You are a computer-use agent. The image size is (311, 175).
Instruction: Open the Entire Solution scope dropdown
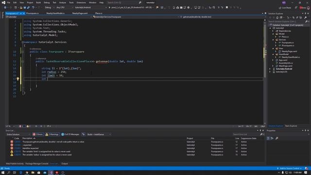(18, 134)
